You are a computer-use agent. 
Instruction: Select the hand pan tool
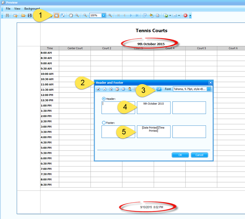click(71, 15)
